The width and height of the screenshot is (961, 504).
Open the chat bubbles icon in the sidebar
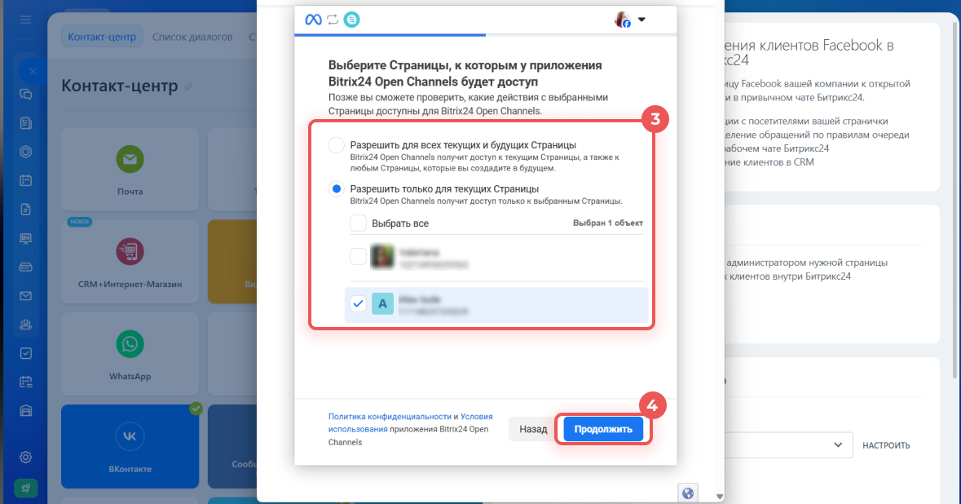(x=26, y=95)
